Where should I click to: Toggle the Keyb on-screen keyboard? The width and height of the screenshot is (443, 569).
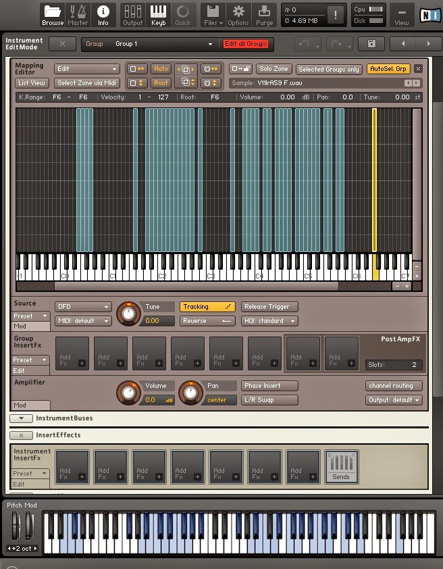click(158, 14)
